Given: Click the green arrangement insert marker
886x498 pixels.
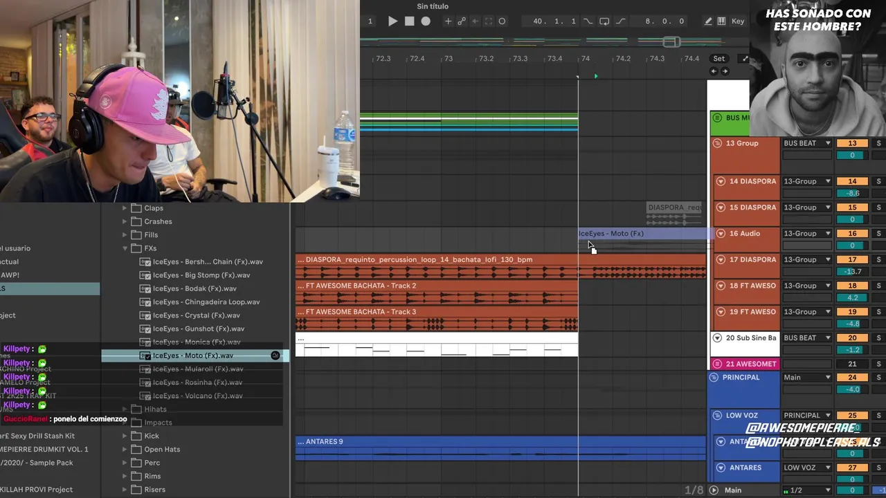Looking at the screenshot, I should pos(595,76).
